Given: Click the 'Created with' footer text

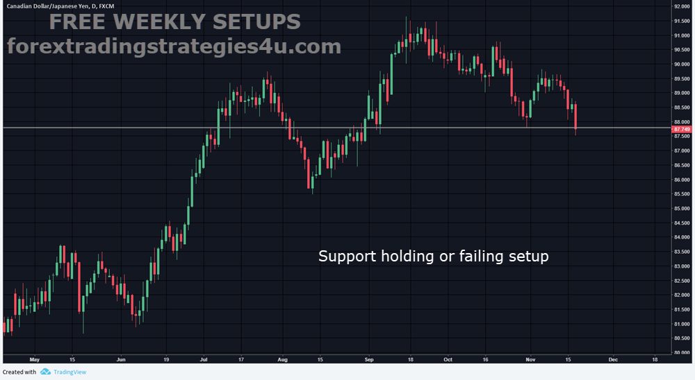Looking at the screenshot, I should click(x=19, y=372).
